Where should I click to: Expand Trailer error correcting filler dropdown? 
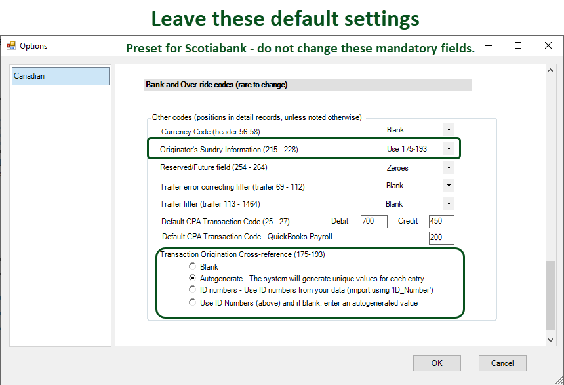(x=448, y=186)
